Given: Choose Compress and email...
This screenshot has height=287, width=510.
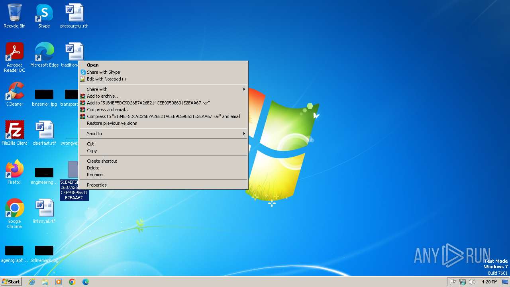Looking at the screenshot, I should coord(163,110).
